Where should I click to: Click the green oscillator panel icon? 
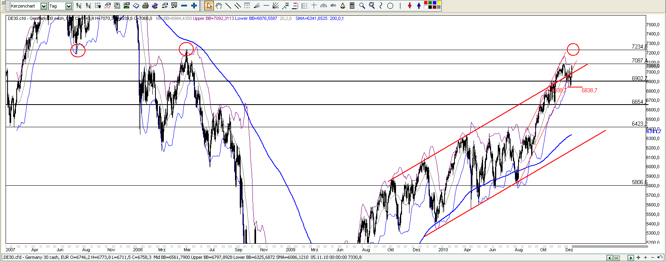(126, 6)
